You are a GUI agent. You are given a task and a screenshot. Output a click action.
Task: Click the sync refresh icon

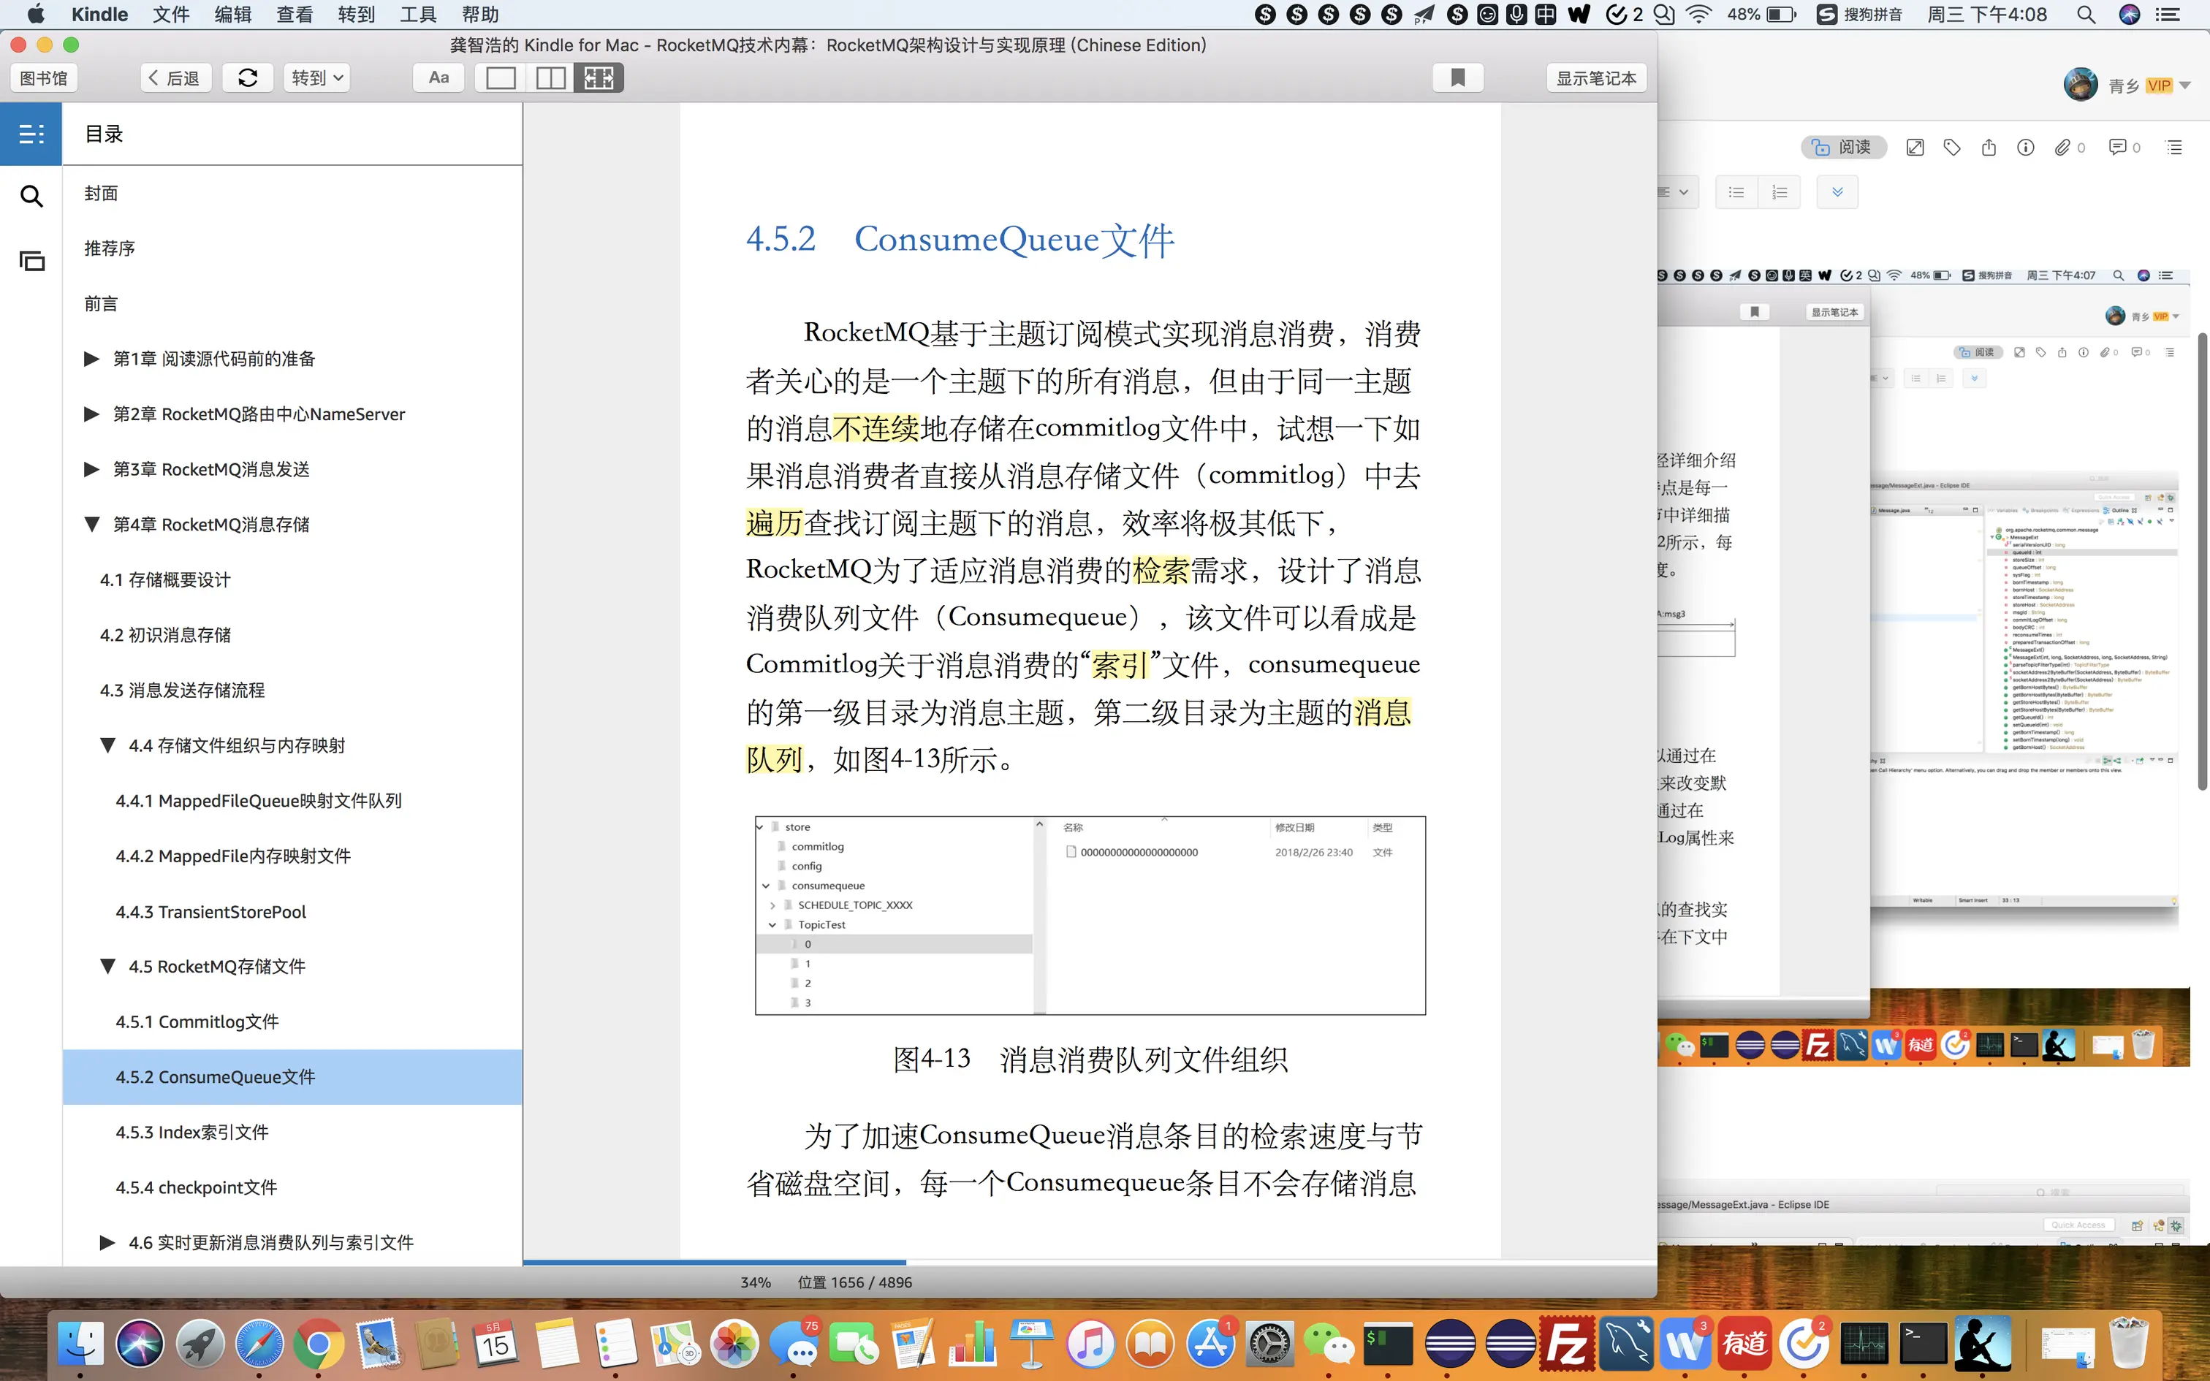(x=248, y=77)
